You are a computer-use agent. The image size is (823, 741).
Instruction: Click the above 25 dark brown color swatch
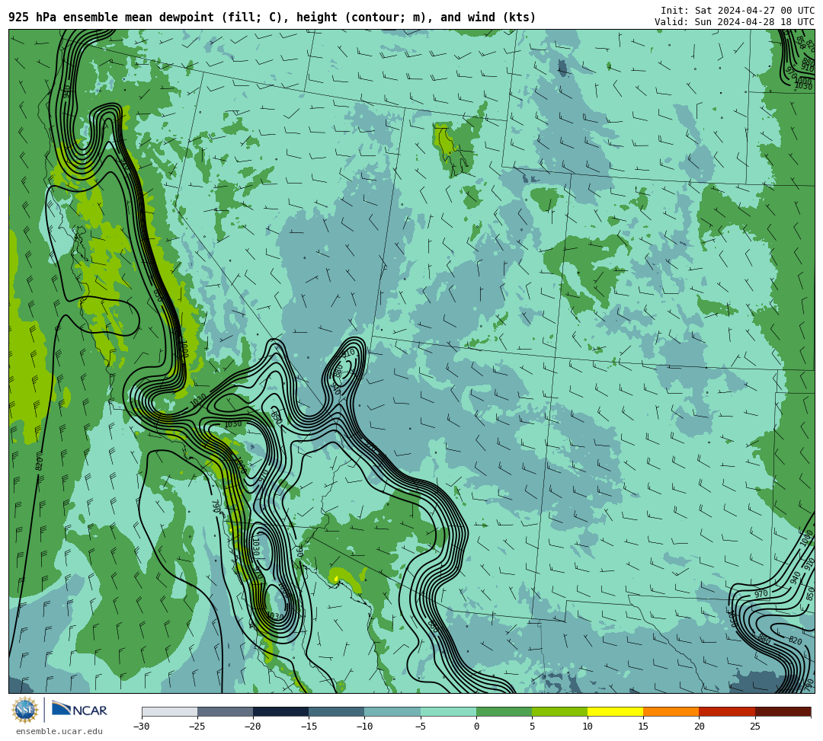(x=783, y=711)
